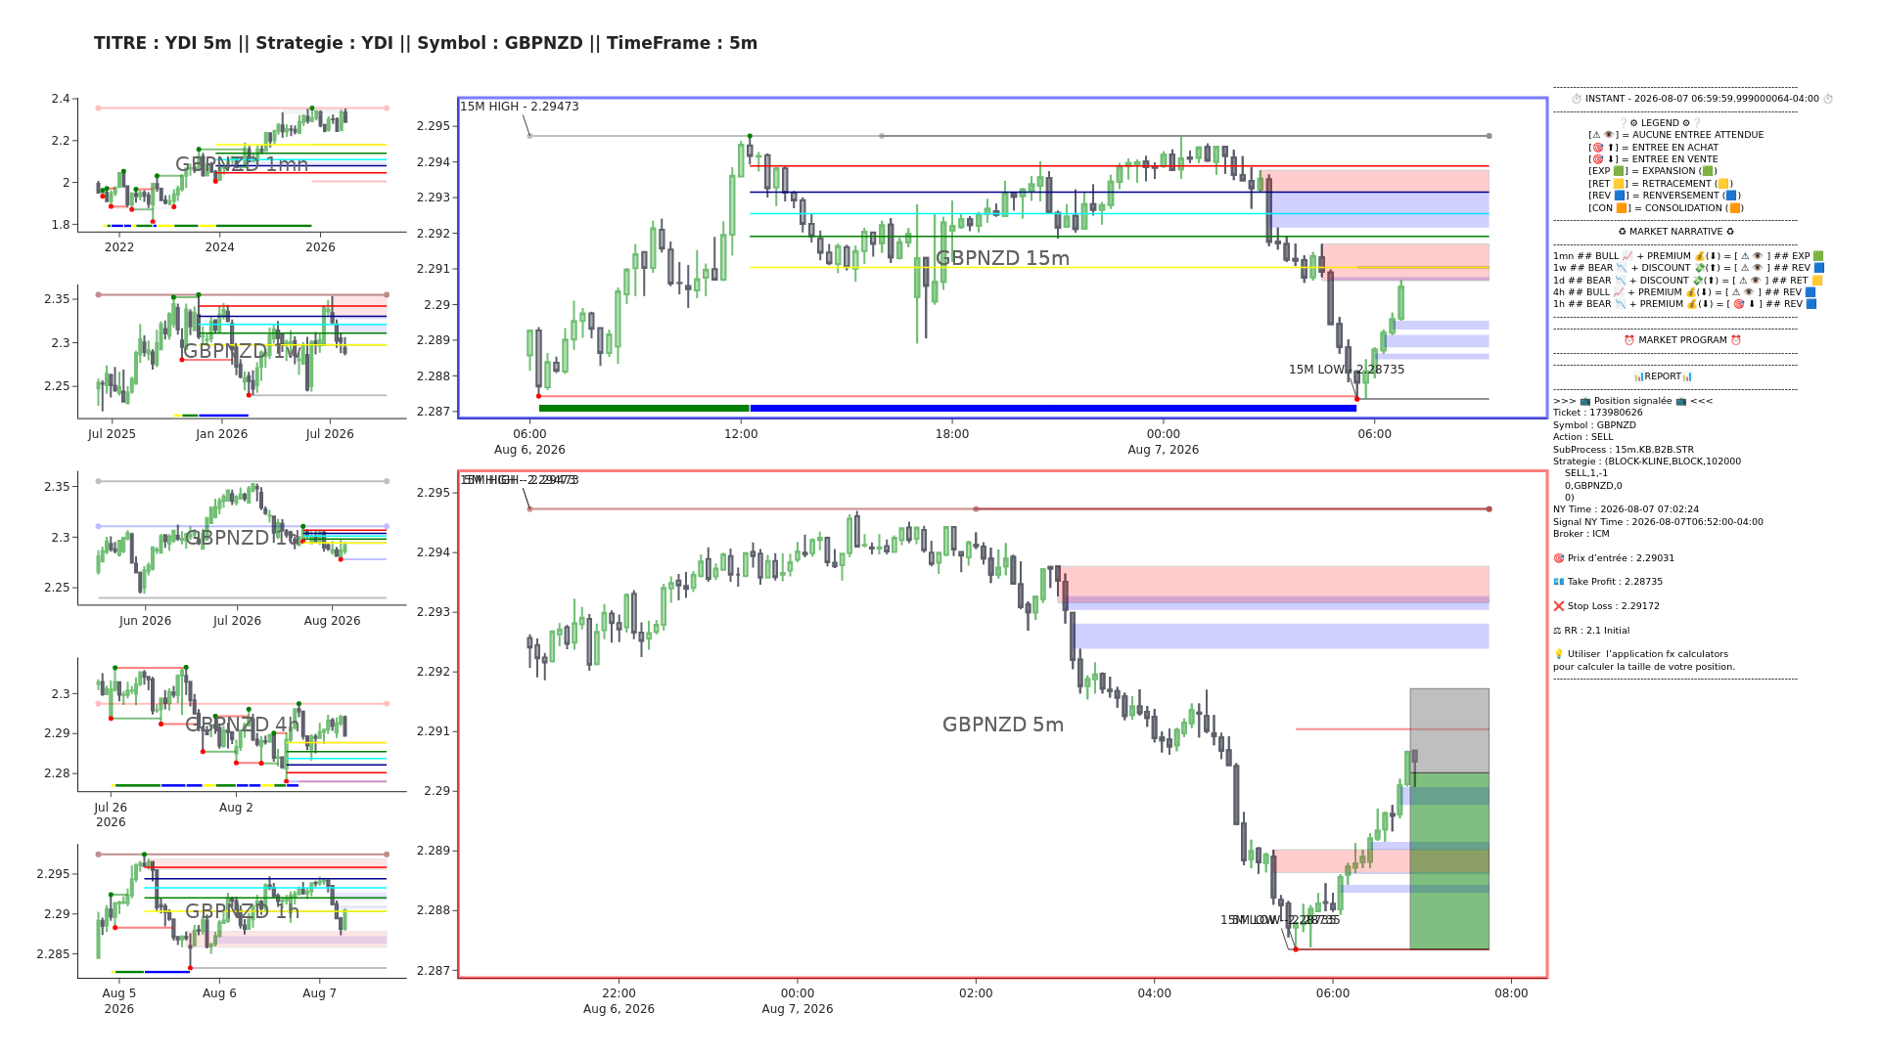Click the falling chart icon in the 1w narrative row
1879x1056 pixels.
coord(1621,268)
